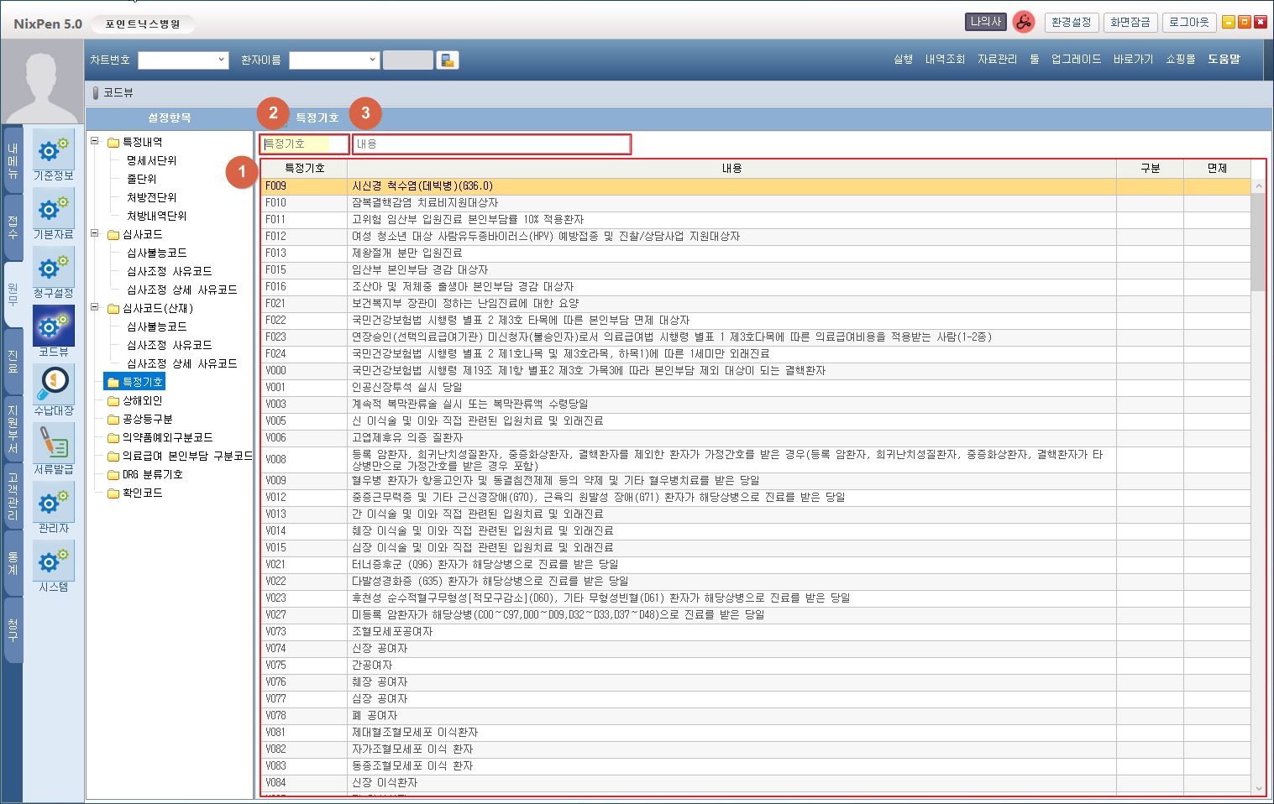Click the patient search icon next to the name field
Viewport: 1274px width, 804px height.
coord(448,60)
